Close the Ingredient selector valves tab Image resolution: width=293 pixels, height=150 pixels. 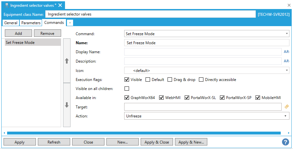click(60, 5)
